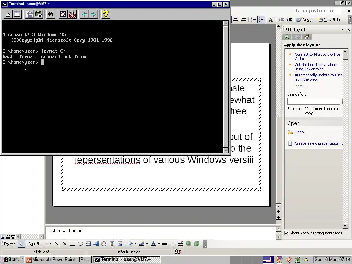This screenshot has width=352, height=264.
Task: Click the new tab icon in Terminal toolbar
Action: click(x=8, y=14)
